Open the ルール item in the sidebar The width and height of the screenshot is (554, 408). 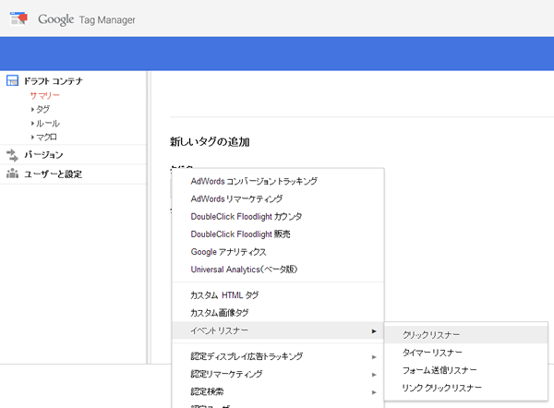(48, 124)
